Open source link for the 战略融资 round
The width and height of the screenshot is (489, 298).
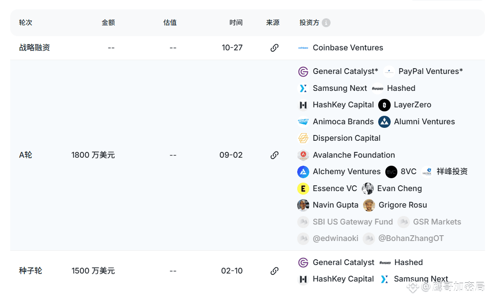tap(275, 48)
